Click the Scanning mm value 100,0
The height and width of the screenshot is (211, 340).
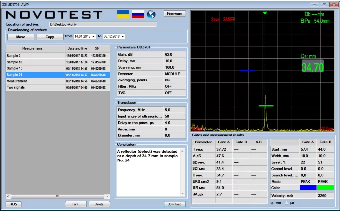click(175, 67)
